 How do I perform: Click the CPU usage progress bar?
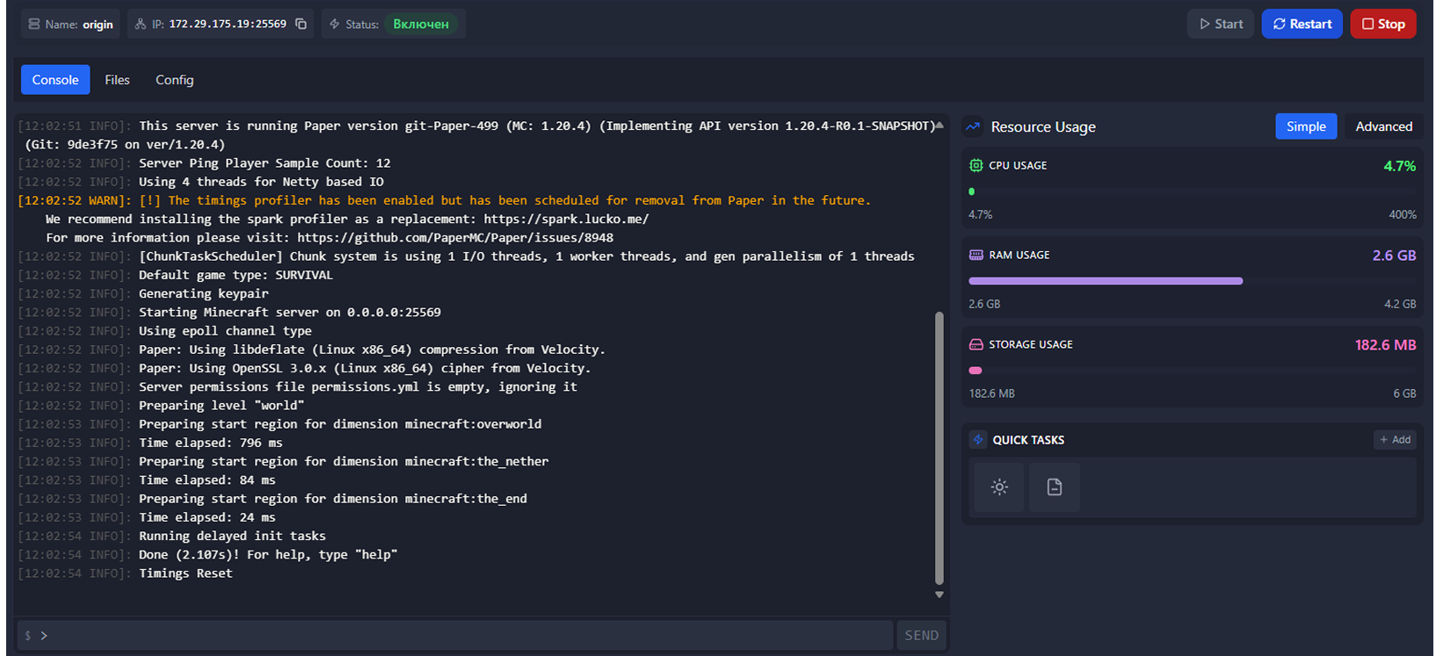(1193, 191)
